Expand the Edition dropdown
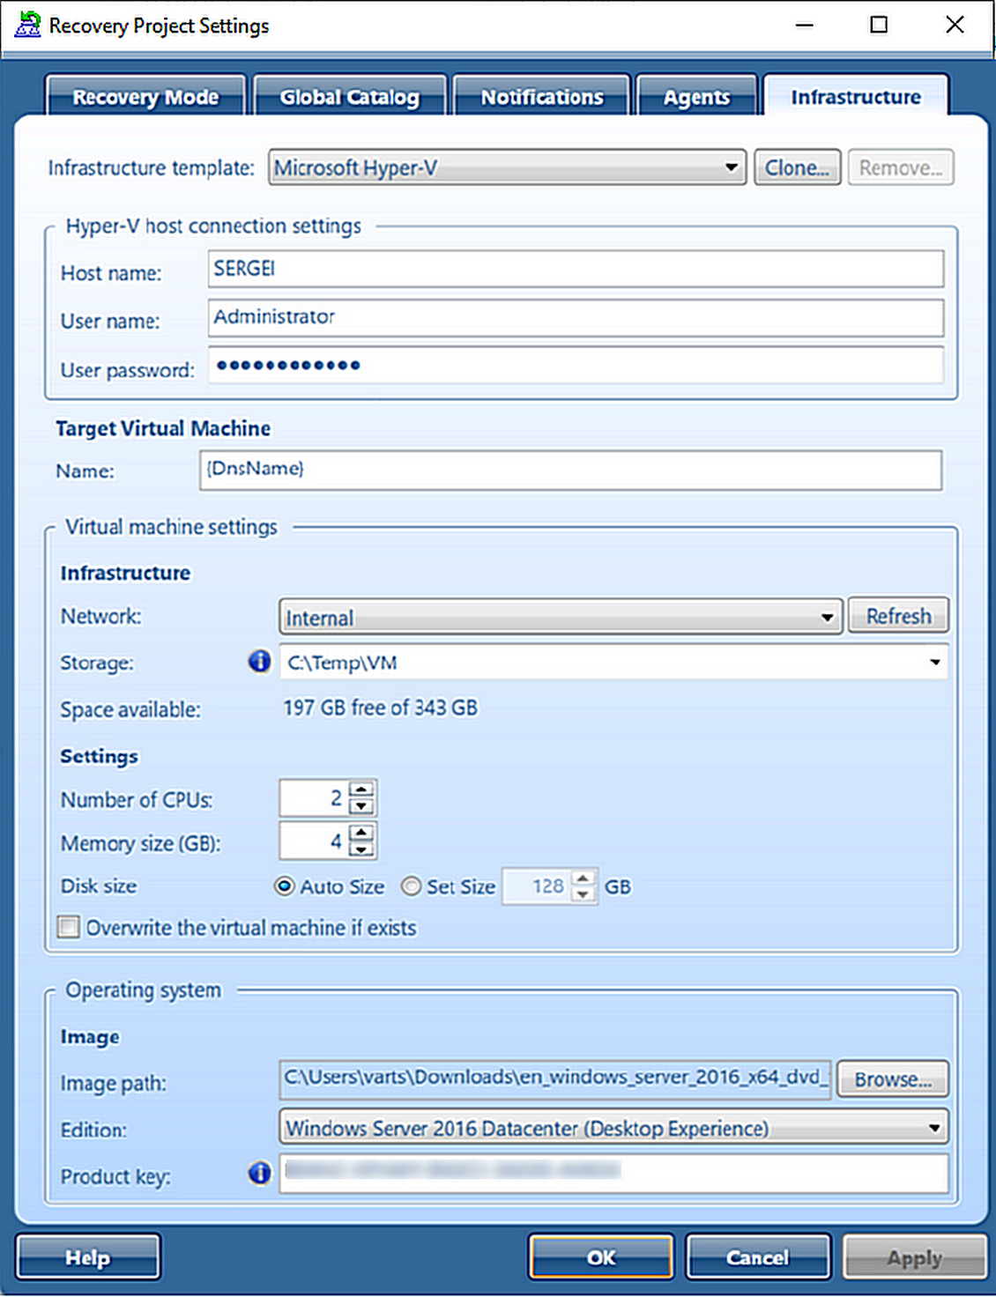 coord(934,1127)
